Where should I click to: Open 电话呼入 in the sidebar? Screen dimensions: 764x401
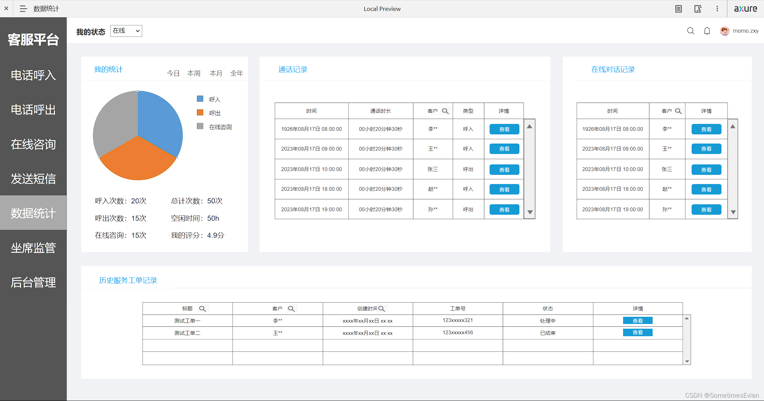(33, 75)
